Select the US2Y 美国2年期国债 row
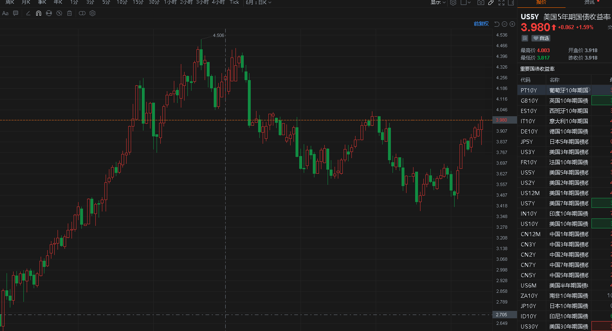612x331 pixels. [x=565, y=182]
